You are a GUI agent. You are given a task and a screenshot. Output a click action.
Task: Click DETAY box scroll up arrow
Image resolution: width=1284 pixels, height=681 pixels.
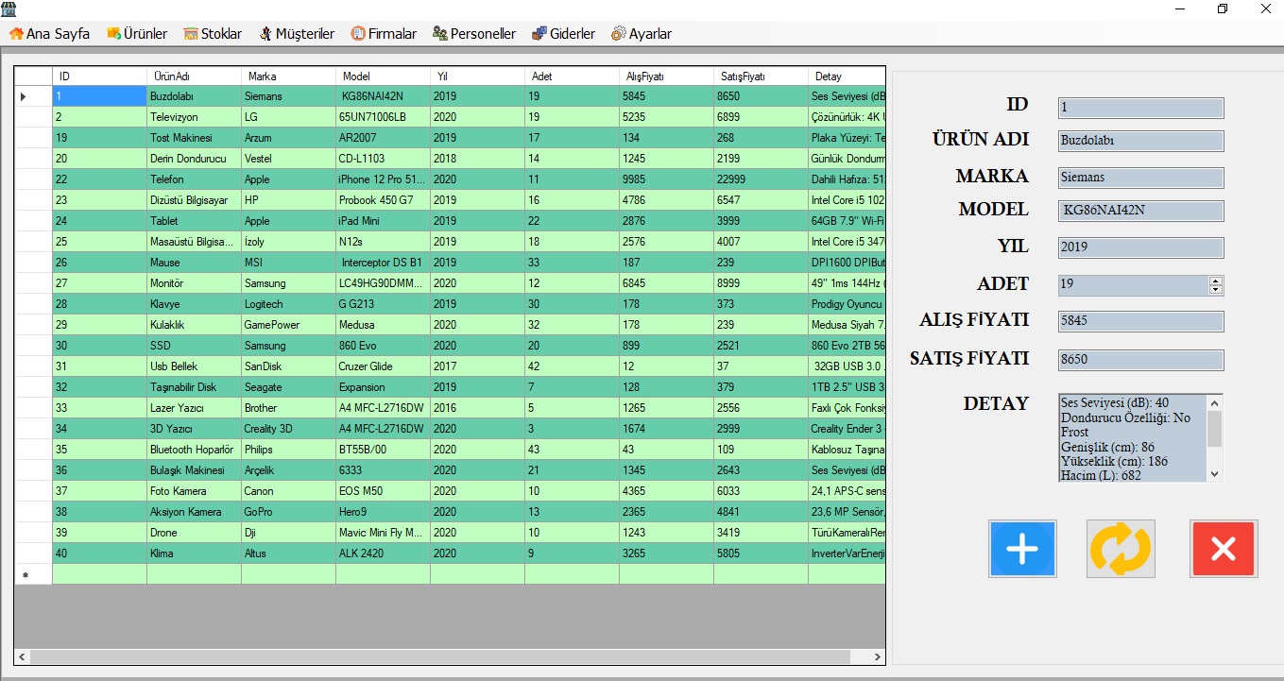[x=1215, y=402]
